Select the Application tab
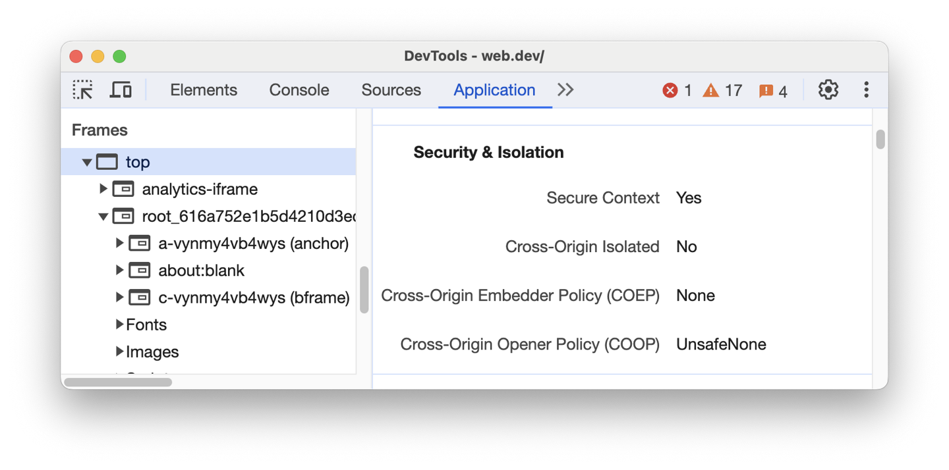The image size is (949, 470). [x=494, y=90]
